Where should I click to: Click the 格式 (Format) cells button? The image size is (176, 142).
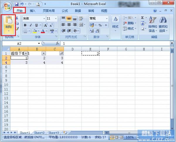click(130, 29)
